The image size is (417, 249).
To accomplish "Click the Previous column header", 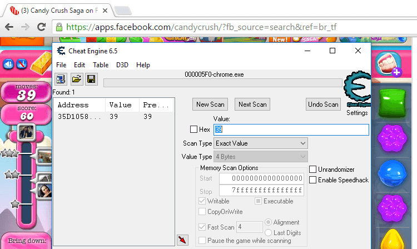I will (x=156, y=105).
